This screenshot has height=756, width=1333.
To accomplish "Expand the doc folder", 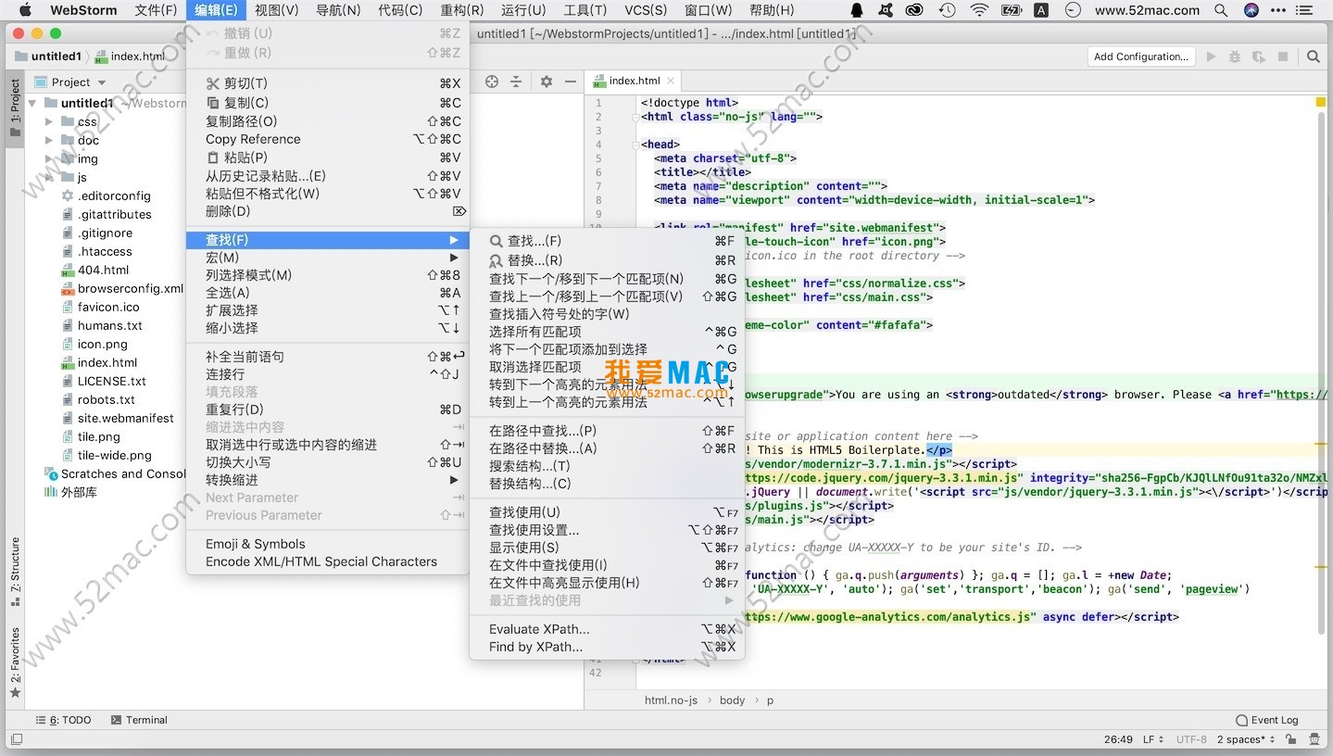I will [x=50, y=140].
